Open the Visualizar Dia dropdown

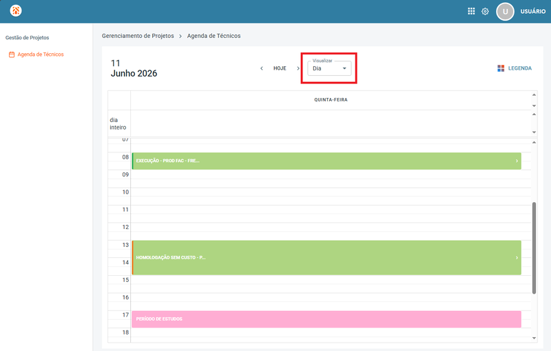click(x=329, y=68)
